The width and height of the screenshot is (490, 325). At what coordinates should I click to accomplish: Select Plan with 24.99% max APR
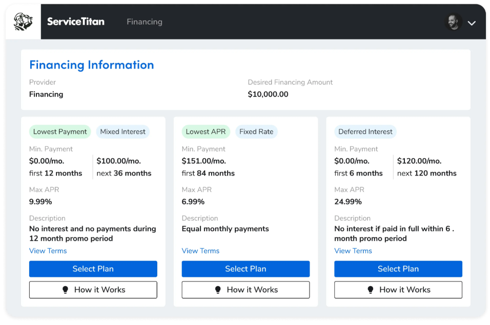(398, 269)
